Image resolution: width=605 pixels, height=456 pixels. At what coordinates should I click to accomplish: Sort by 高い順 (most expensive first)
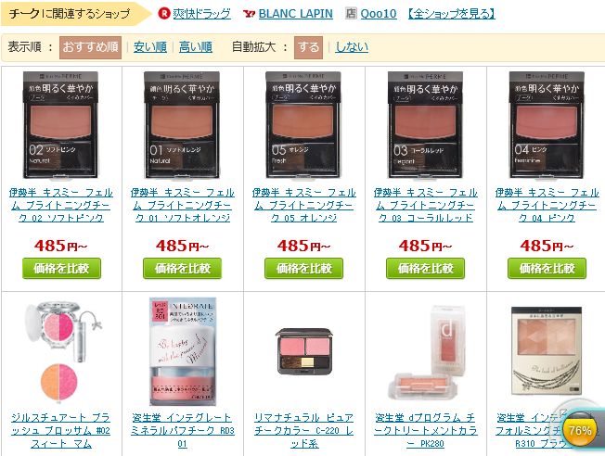coord(196,47)
